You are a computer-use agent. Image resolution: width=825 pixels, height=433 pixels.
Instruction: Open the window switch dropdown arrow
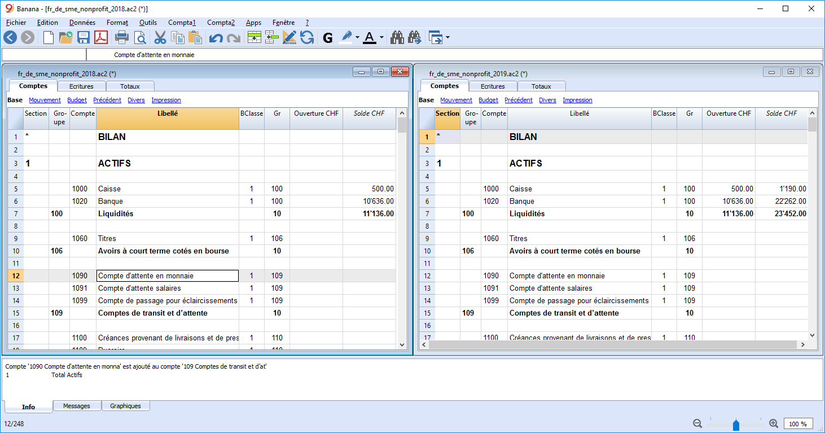(448, 38)
